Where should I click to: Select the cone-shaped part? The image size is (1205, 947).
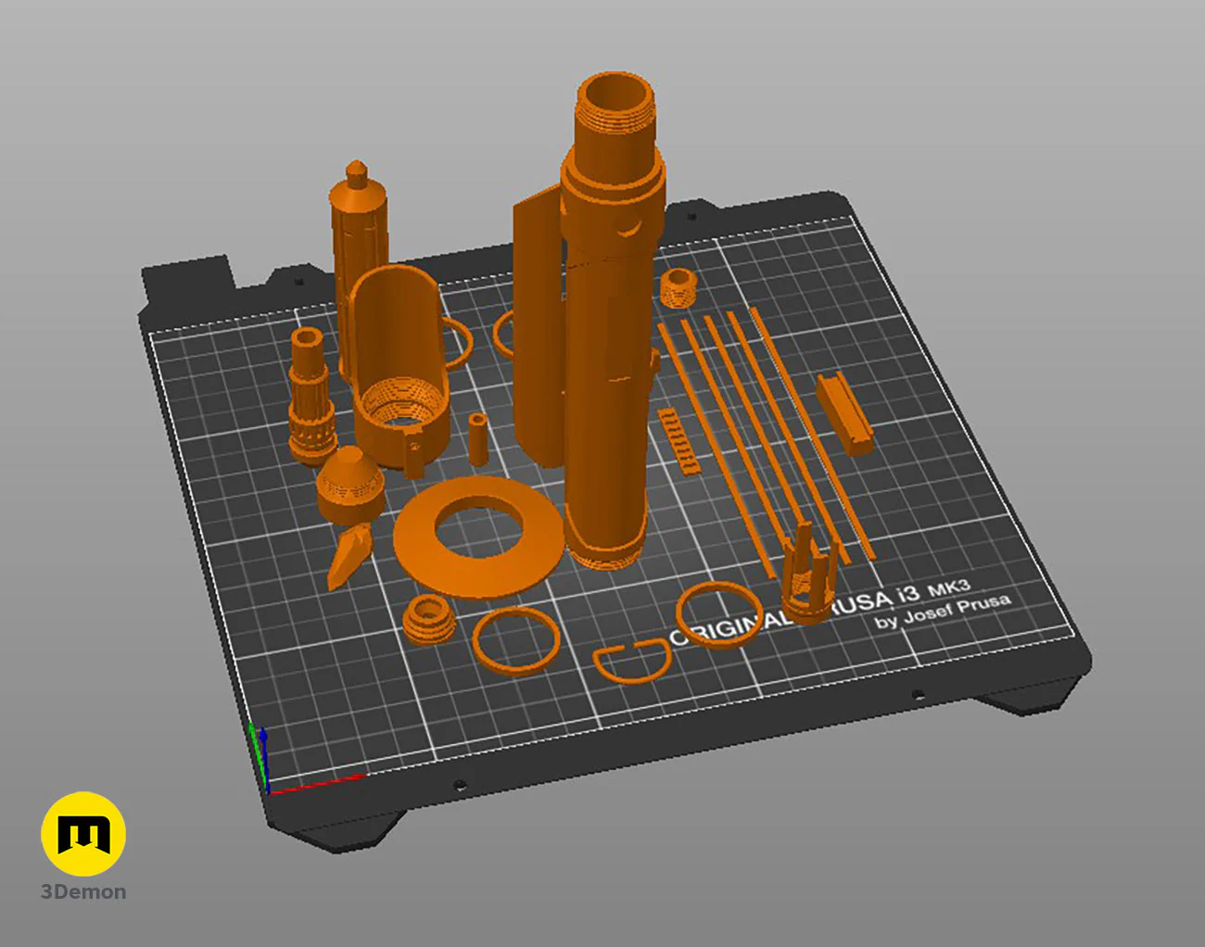coord(349,485)
